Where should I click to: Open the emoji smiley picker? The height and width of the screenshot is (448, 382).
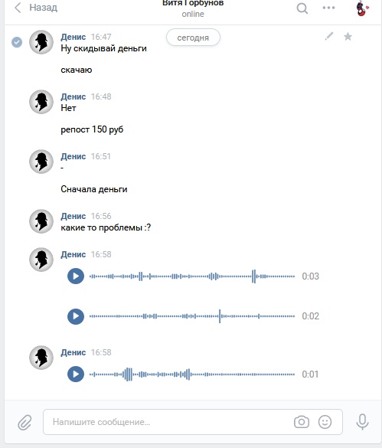(325, 422)
